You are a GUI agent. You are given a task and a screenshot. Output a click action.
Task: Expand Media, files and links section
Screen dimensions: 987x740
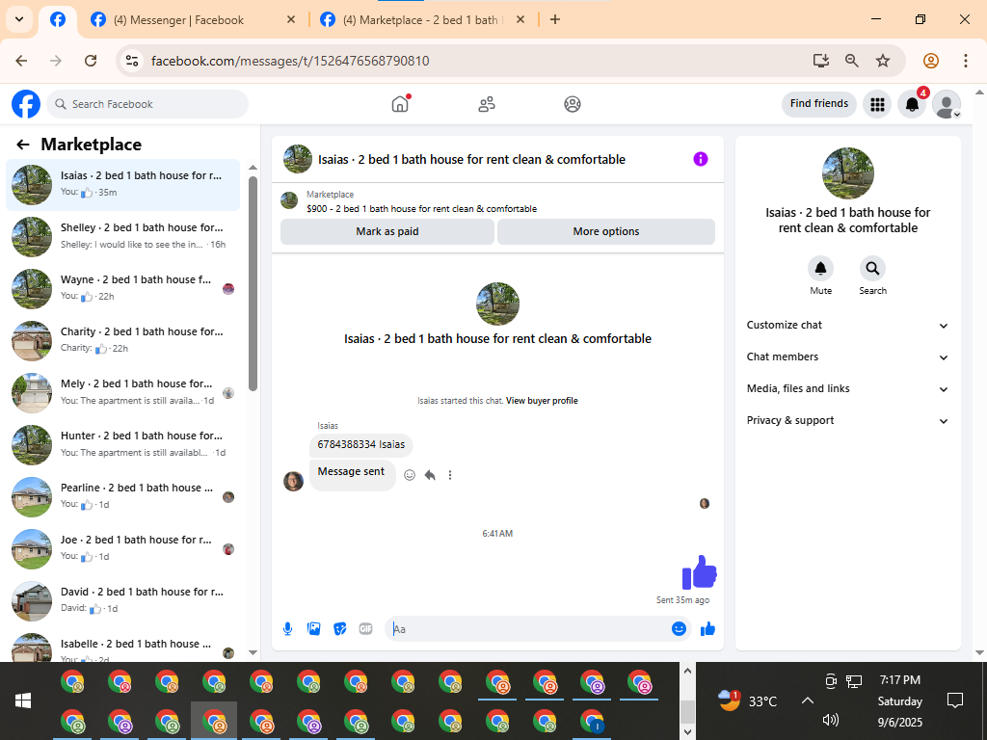848,389
